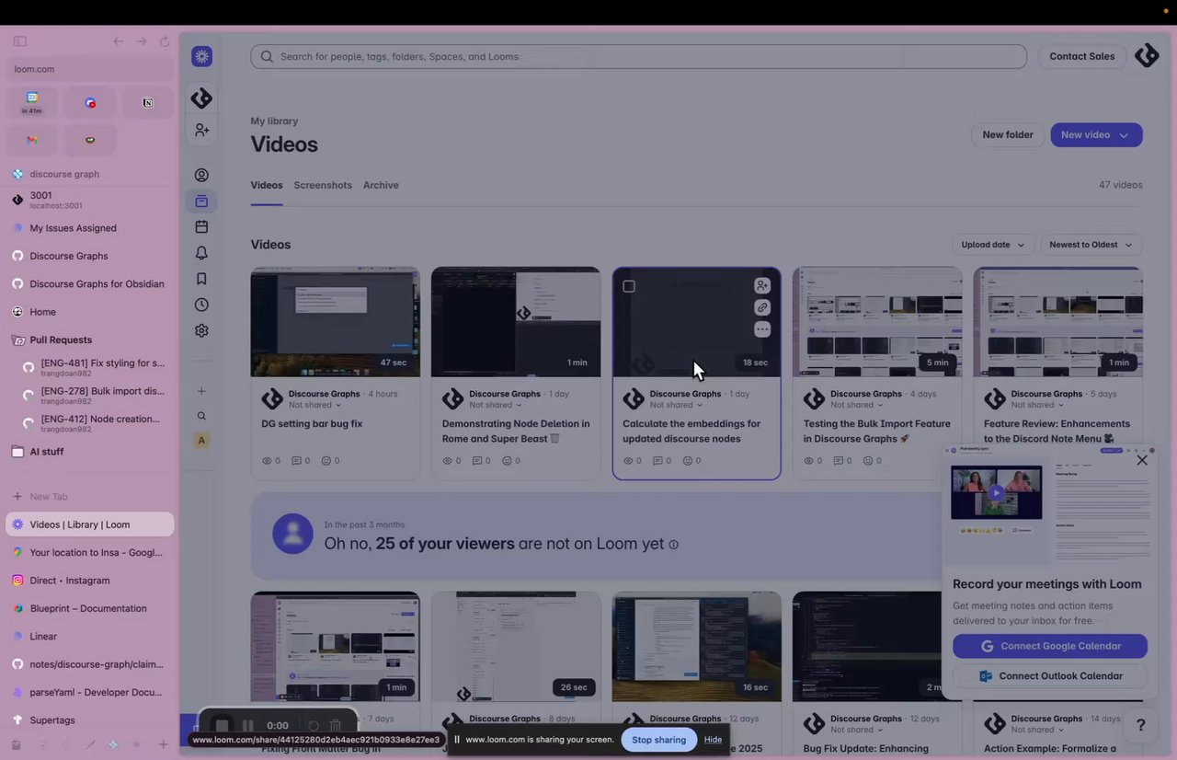Click Connect Google Calendar button
1177x760 pixels.
pos(1050,646)
